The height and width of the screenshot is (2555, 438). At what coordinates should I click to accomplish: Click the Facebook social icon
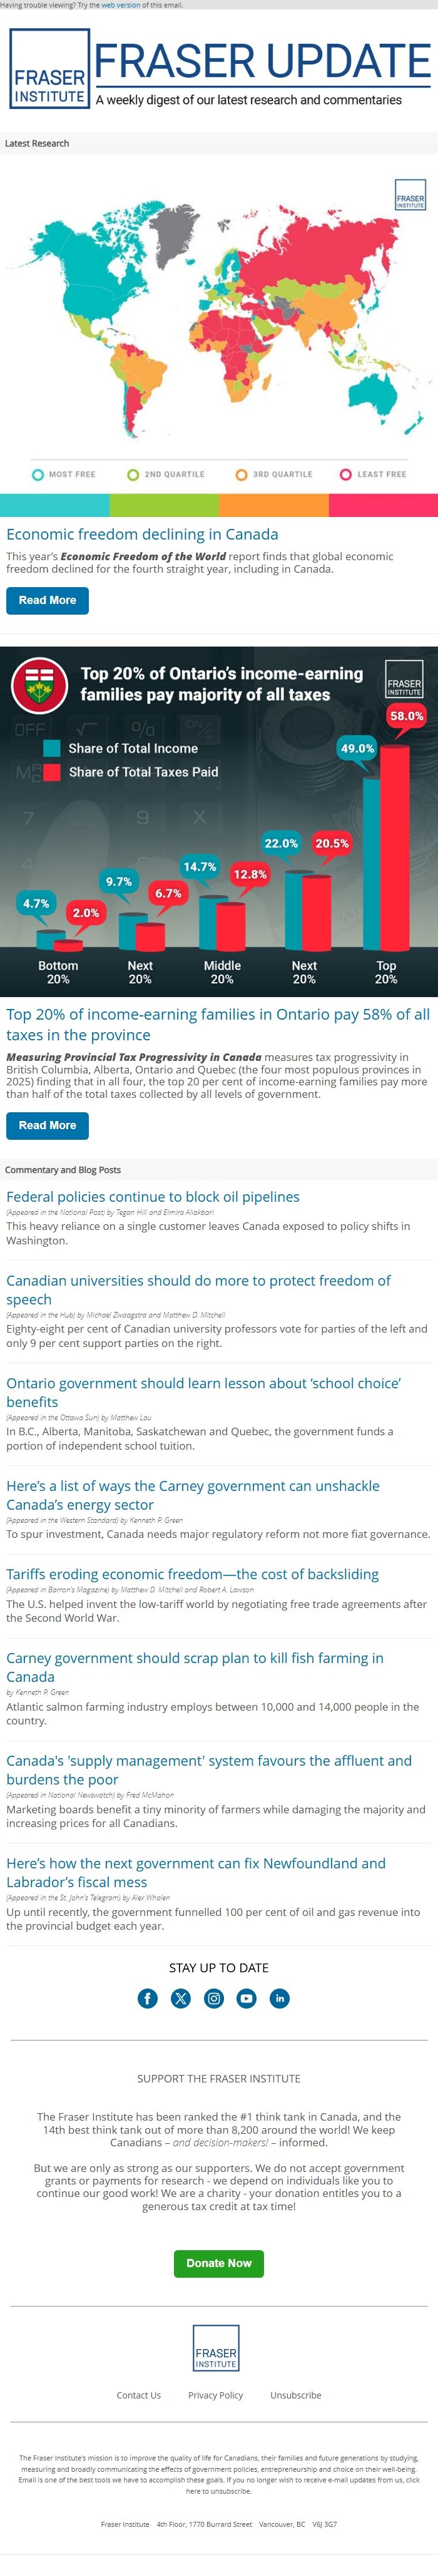tap(148, 1999)
